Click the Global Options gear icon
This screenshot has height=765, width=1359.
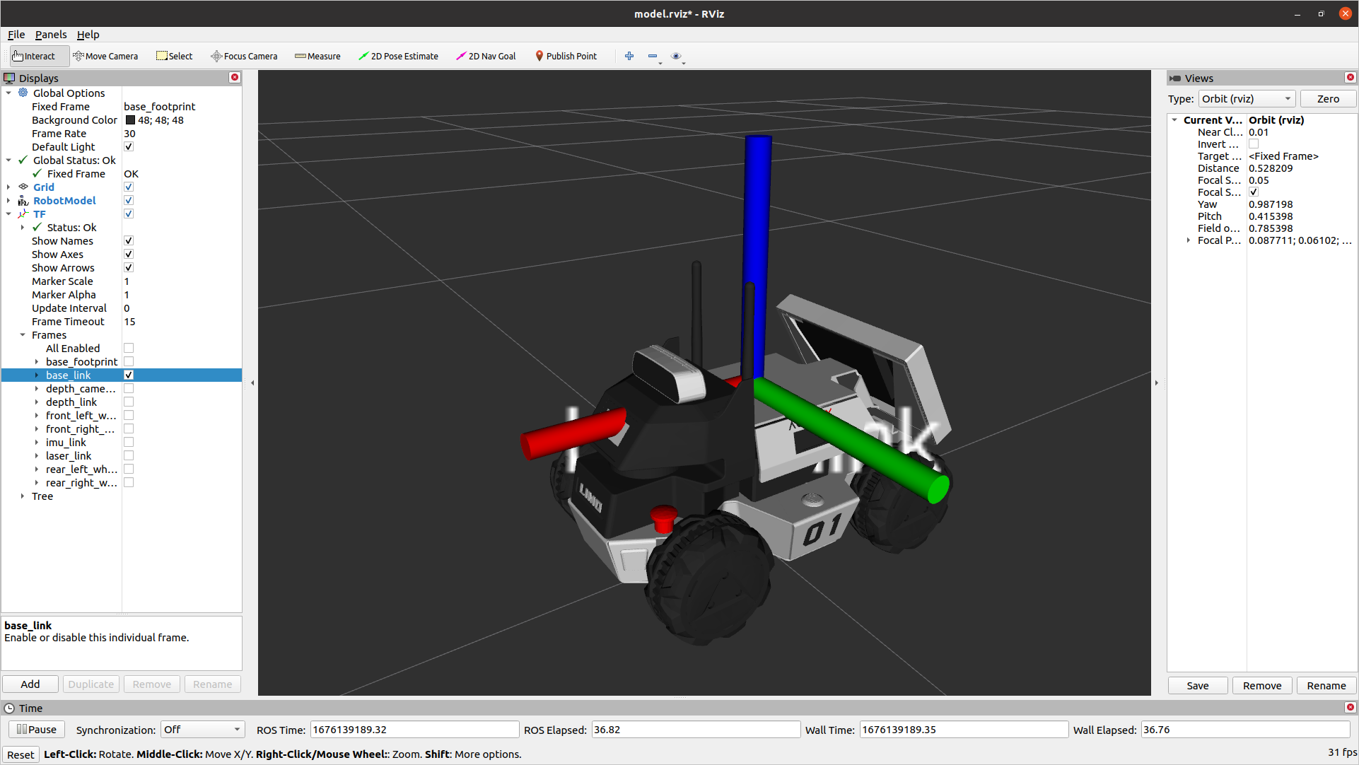click(23, 93)
